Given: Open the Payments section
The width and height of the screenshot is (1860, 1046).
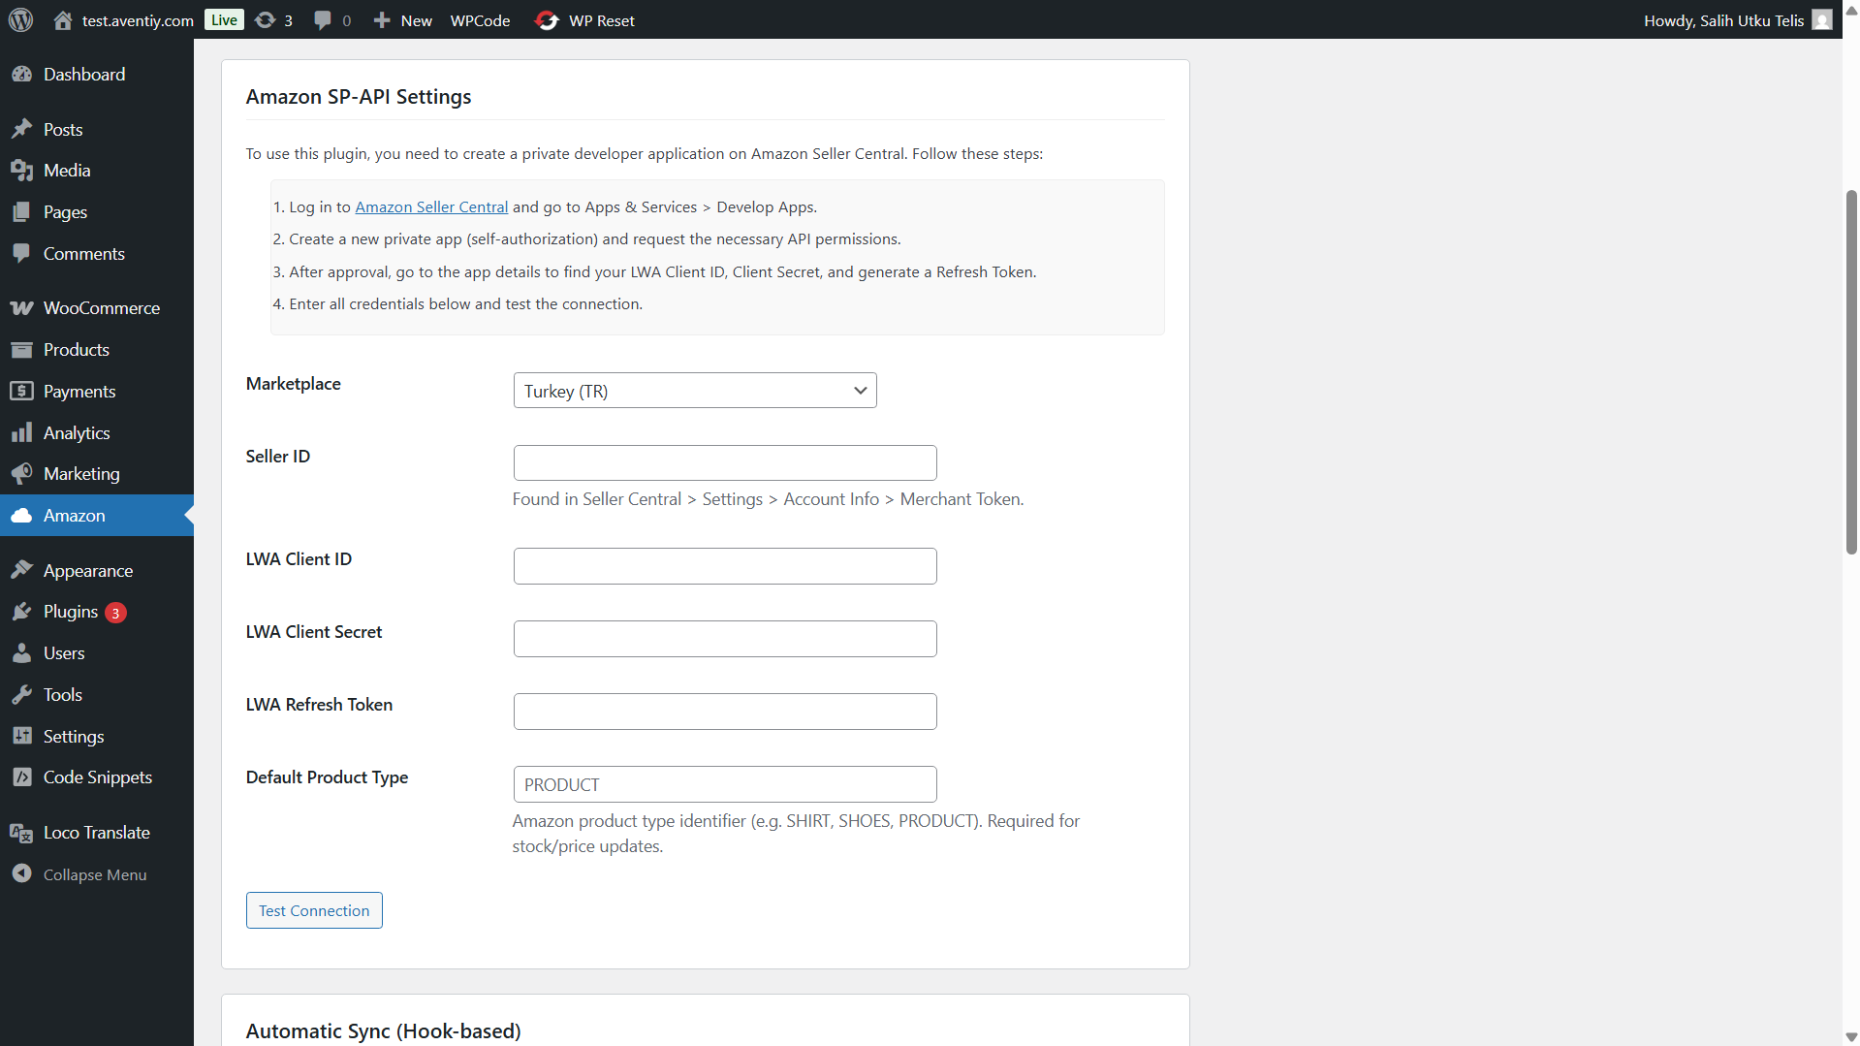Looking at the screenshot, I should click(79, 391).
